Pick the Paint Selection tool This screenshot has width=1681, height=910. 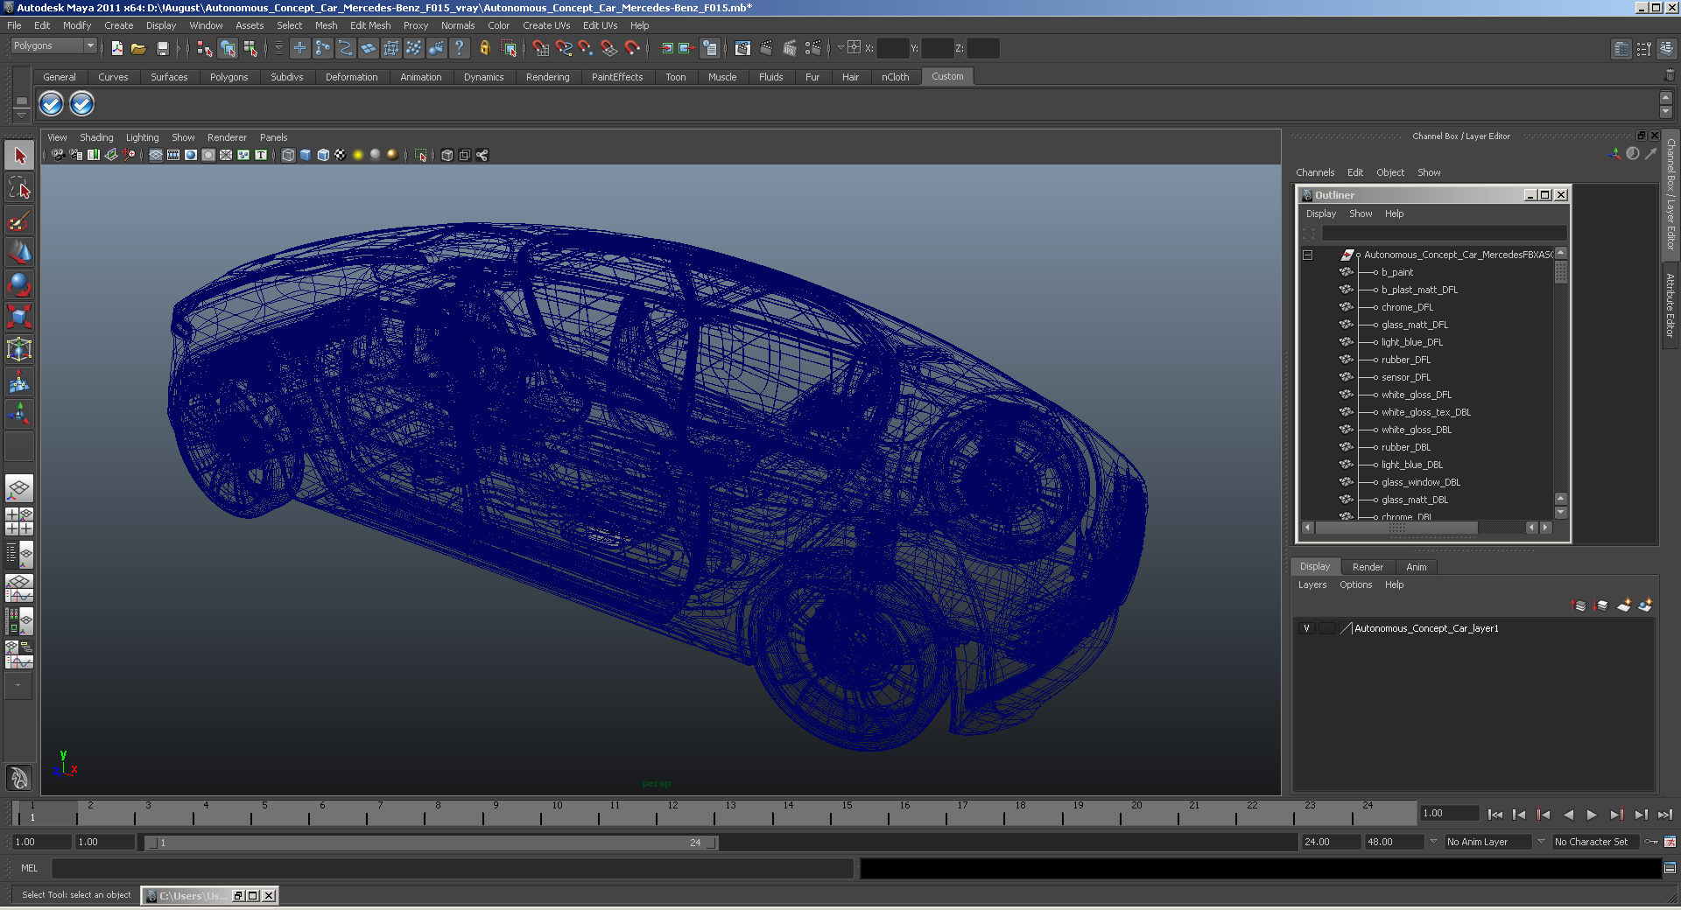click(x=19, y=220)
